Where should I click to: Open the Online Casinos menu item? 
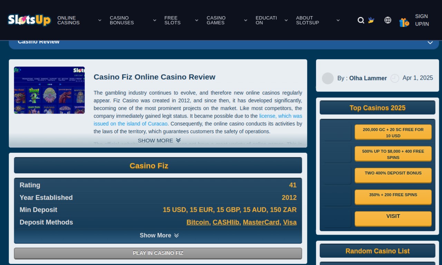(x=68, y=20)
